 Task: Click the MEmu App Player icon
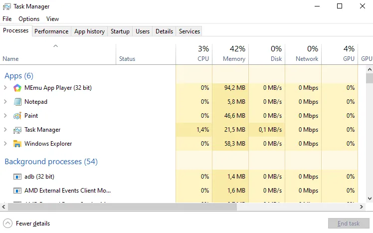[17, 88]
